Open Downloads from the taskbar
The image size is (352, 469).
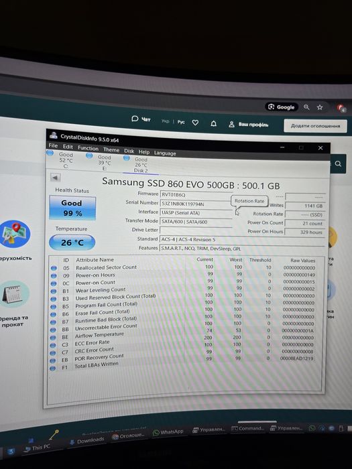pyautogui.click(x=87, y=441)
